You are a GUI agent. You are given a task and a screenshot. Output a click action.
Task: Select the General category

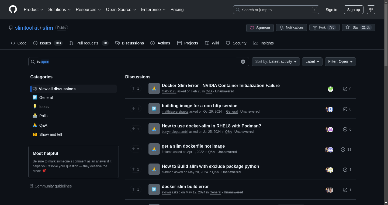(73, 98)
